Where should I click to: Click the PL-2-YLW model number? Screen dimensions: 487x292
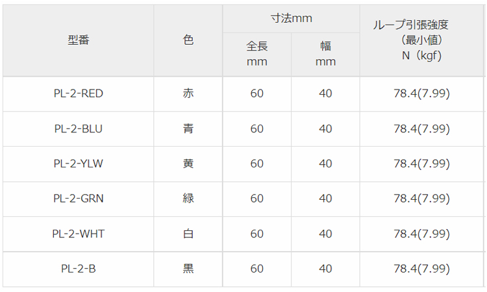pos(78,164)
